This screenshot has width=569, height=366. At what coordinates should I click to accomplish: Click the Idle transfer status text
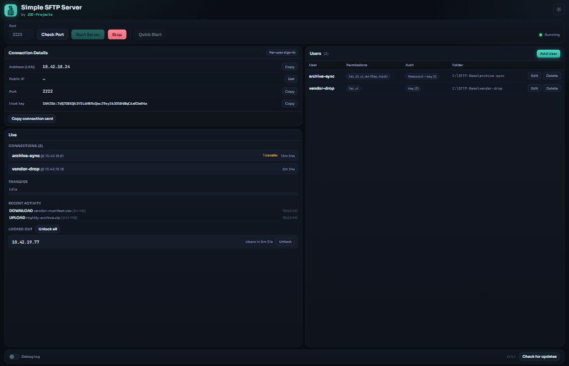pyautogui.click(x=13, y=189)
